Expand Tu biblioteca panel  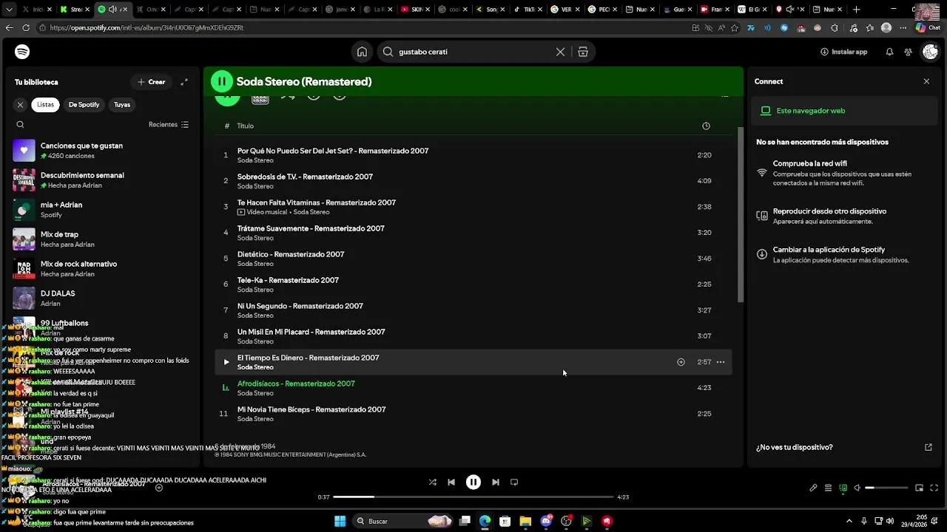(x=184, y=82)
